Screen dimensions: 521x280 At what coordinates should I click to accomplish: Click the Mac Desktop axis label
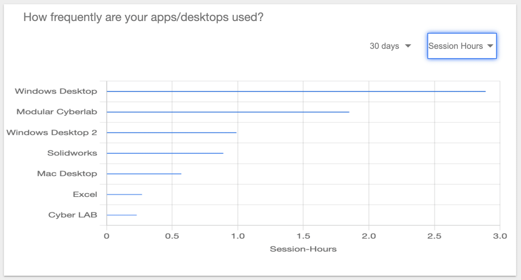(x=67, y=174)
